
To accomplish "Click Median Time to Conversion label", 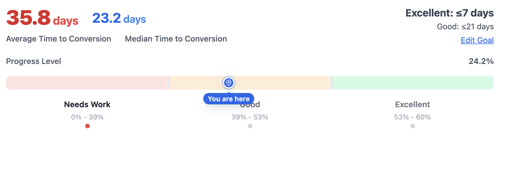I will click(x=176, y=39).
